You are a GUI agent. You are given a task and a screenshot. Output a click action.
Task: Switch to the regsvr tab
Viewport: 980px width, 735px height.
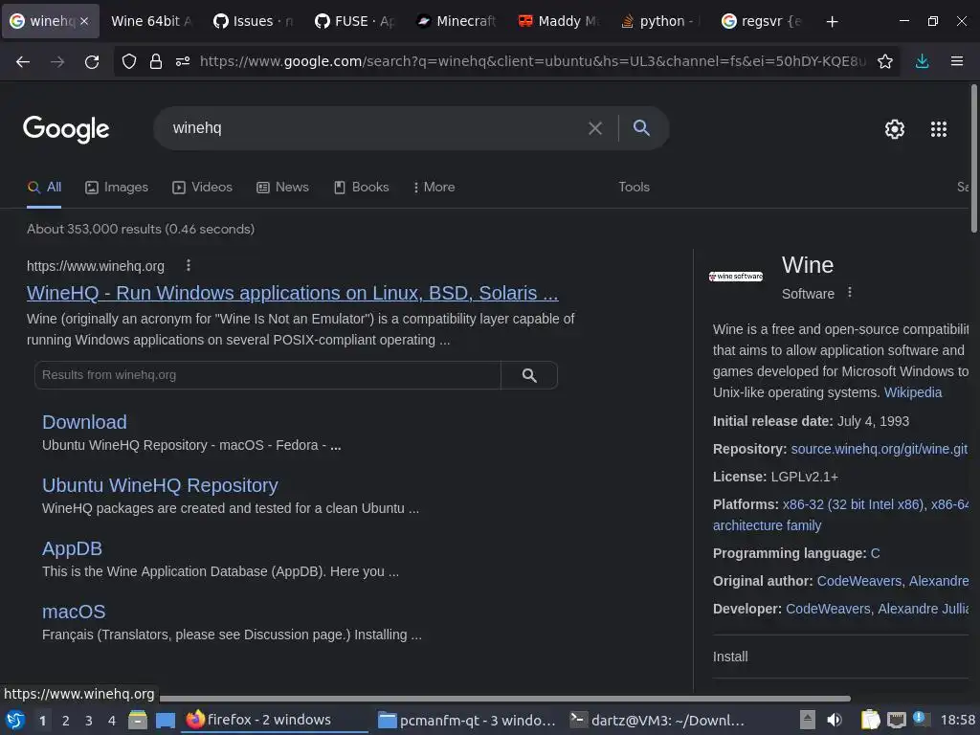click(761, 21)
